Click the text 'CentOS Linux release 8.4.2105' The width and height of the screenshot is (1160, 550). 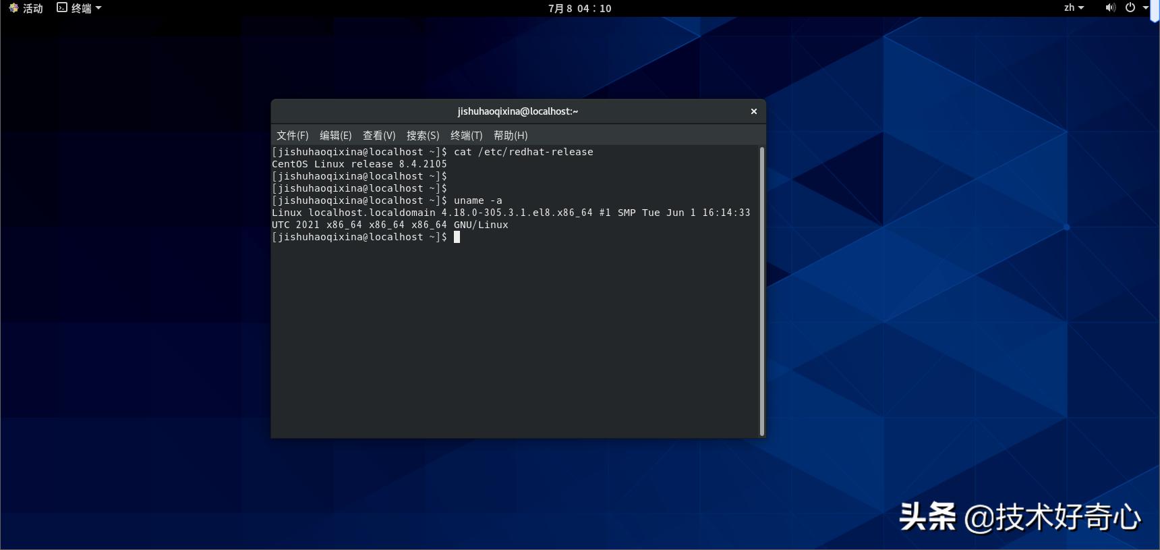tap(359, 164)
